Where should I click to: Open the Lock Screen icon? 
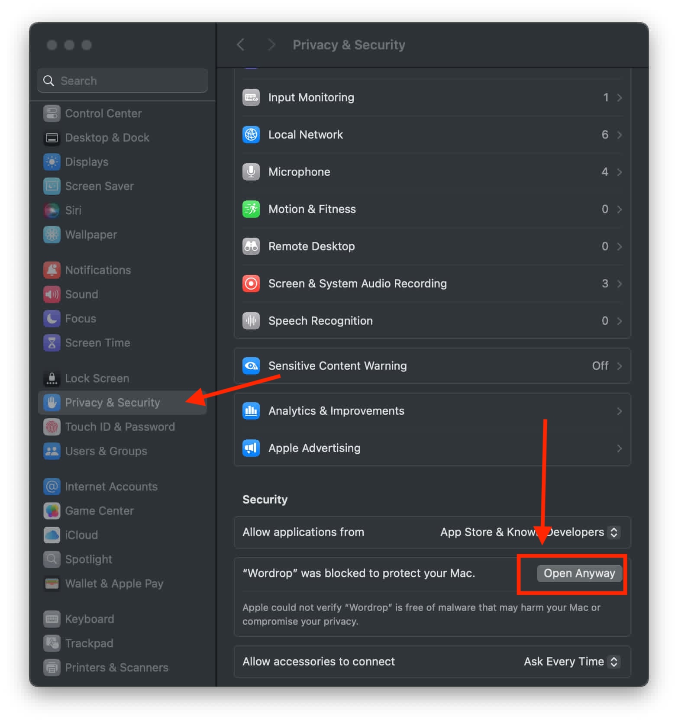point(52,378)
